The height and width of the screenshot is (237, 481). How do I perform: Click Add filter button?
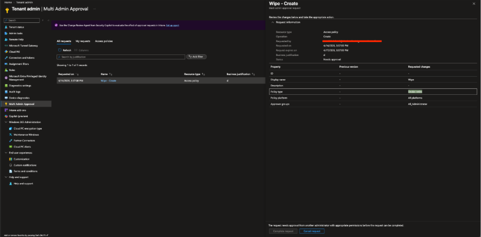tap(196, 56)
